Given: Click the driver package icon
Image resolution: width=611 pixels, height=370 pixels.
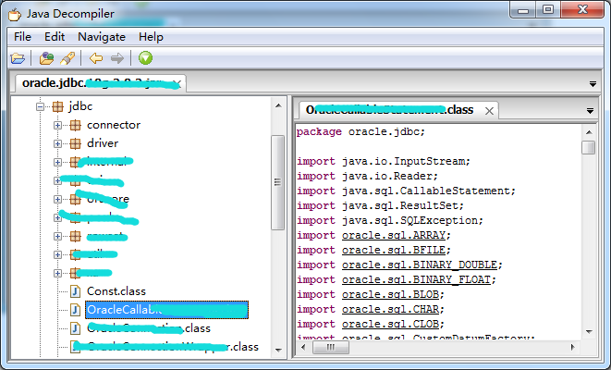Looking at the screenshot, I should 76,143.
